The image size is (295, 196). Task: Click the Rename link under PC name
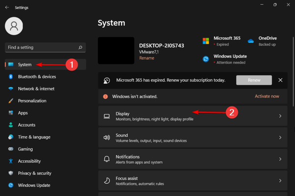(x=147, y=58)
